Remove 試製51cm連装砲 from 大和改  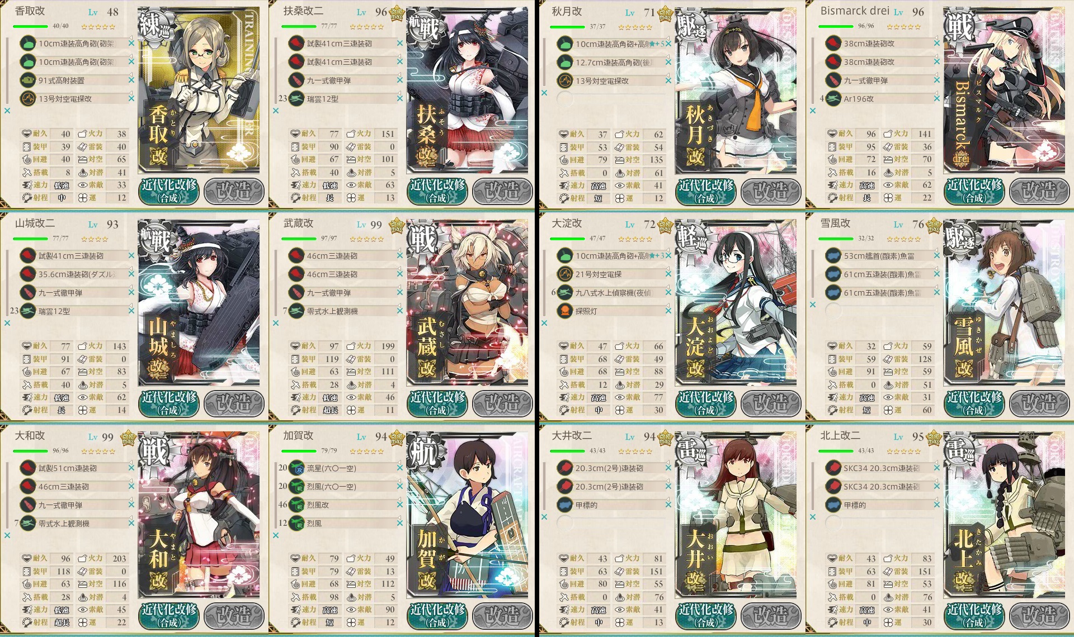[x=131, y=468]
